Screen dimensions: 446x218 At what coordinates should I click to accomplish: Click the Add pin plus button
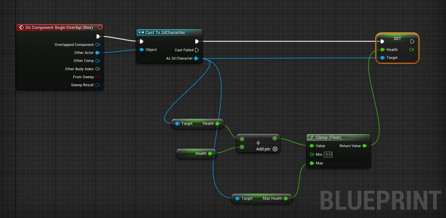275,149
